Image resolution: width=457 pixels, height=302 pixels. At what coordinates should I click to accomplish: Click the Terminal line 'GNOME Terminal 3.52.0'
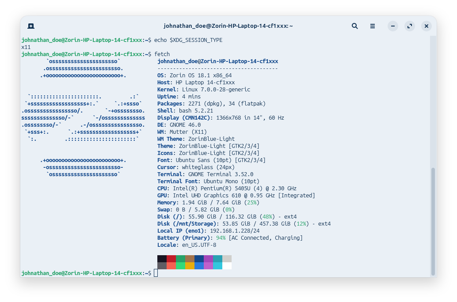[221, 174]
